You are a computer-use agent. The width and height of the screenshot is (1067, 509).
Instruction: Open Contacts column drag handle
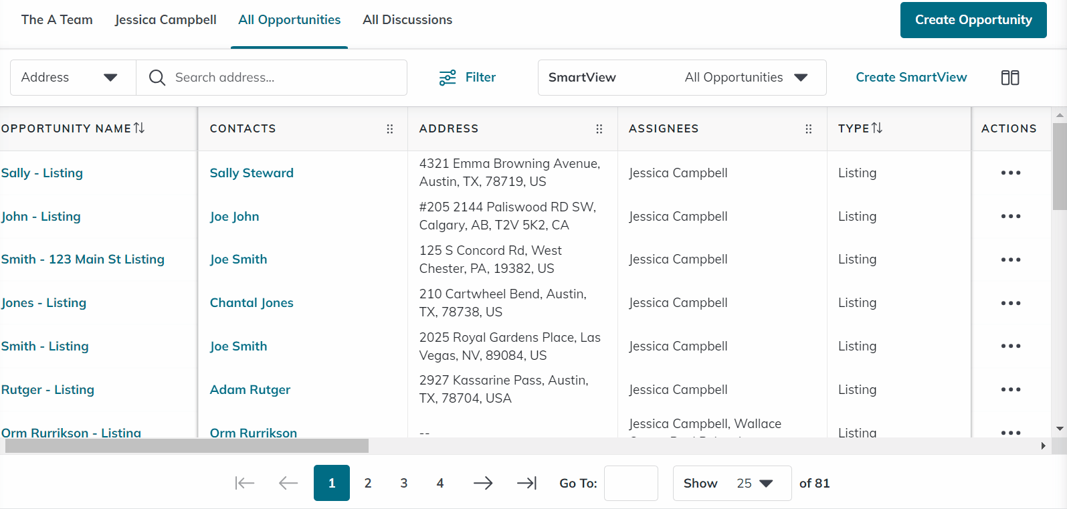390,129
